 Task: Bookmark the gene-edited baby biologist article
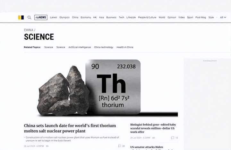(x=154, y=138)
